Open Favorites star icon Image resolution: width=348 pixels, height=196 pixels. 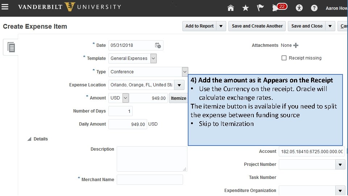coord(245,8)
